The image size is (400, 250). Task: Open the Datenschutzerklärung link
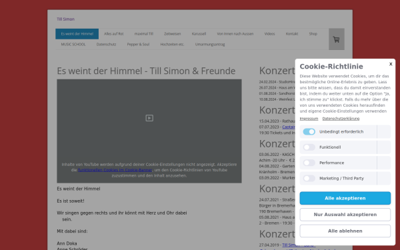[341, 119]
